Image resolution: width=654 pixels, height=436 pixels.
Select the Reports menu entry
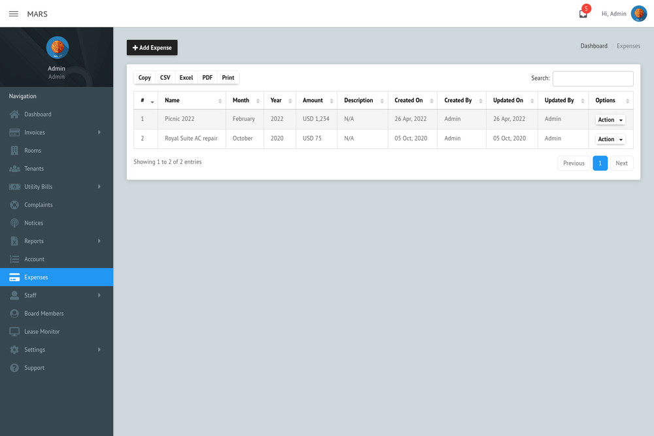click(35, 241)
